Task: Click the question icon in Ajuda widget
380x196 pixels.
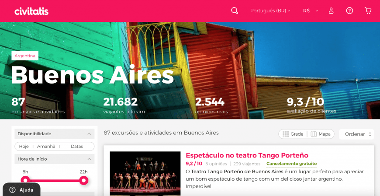Action: point(12,190)
